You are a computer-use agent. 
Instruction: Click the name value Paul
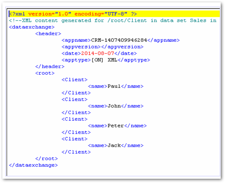click(114, 87)
